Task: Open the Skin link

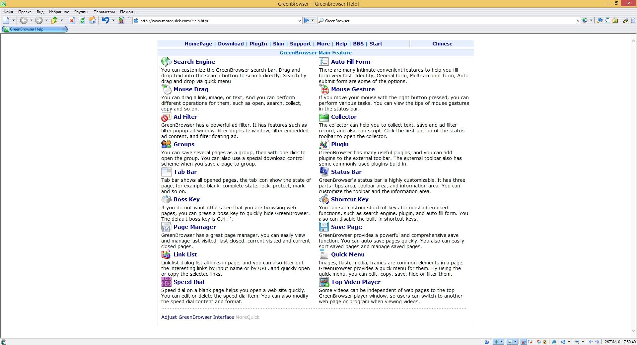Action: (278, 44)
